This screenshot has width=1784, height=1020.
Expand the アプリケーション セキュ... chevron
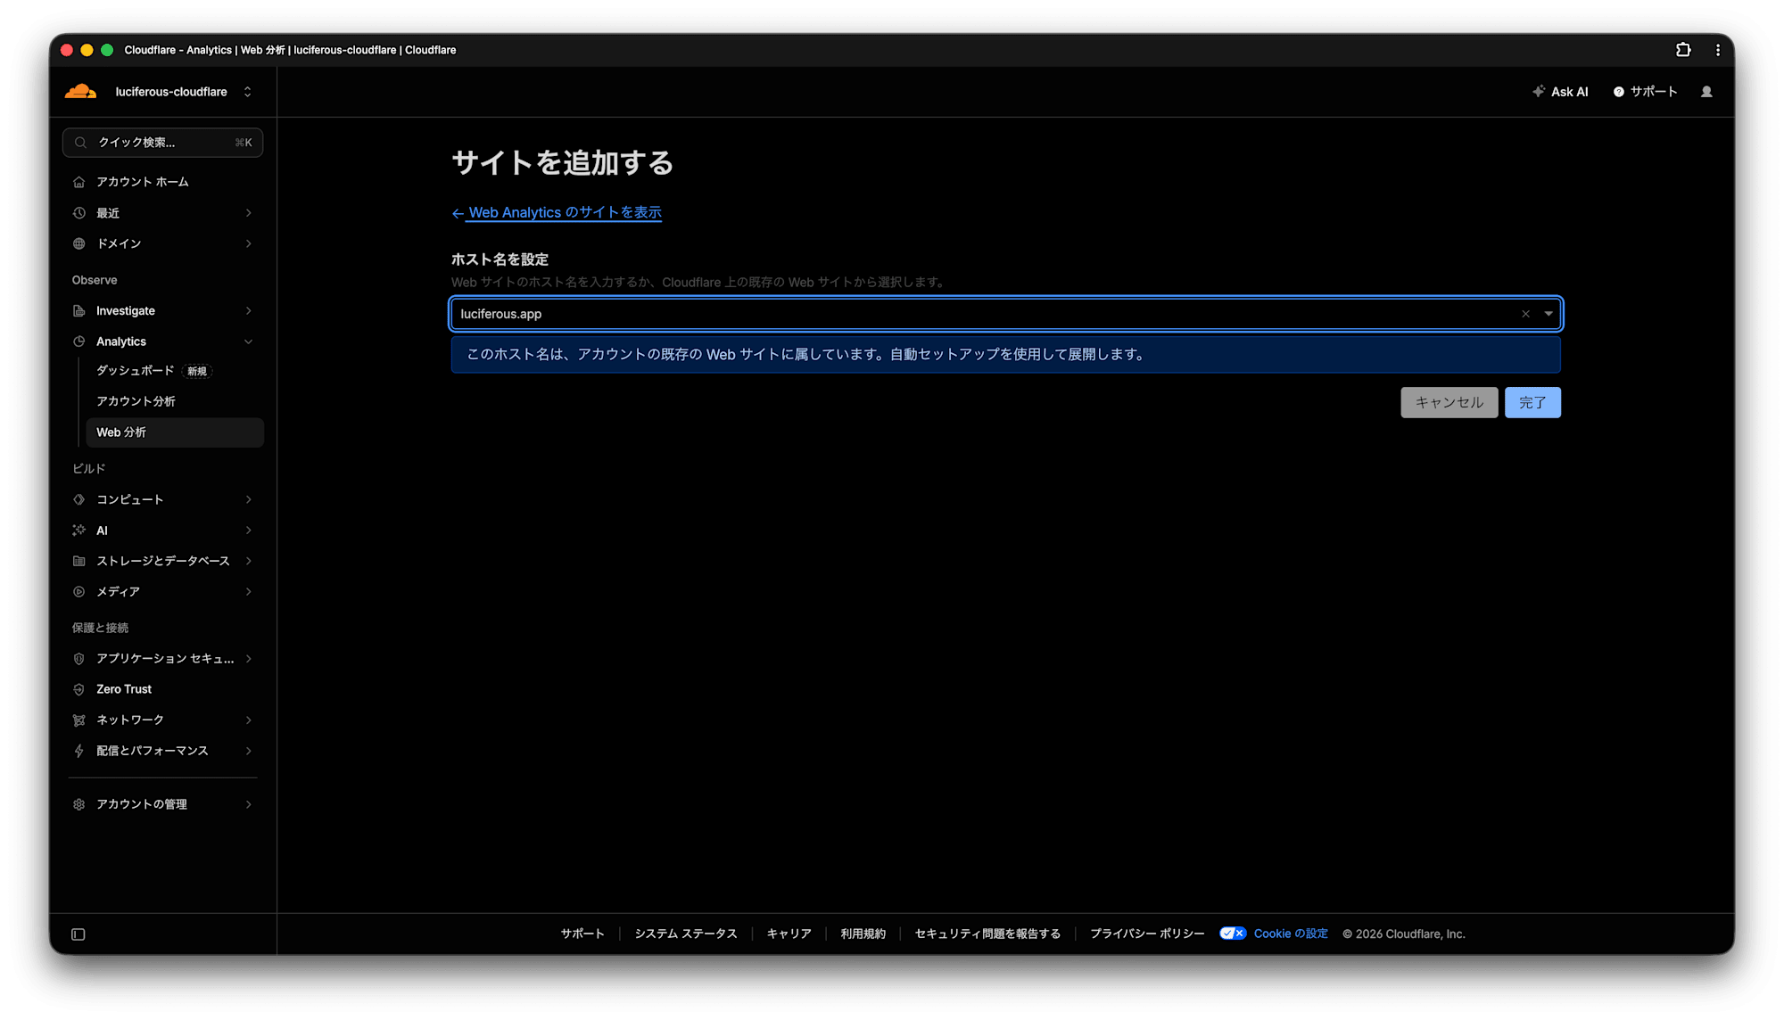pos(249,659)
